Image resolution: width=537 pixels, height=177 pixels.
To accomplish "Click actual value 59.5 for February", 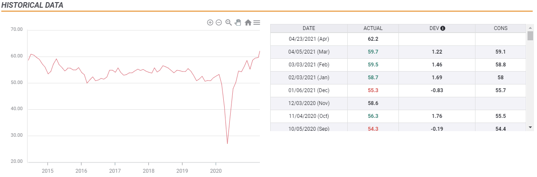I will pyautogui.click(x=373, y=64).
